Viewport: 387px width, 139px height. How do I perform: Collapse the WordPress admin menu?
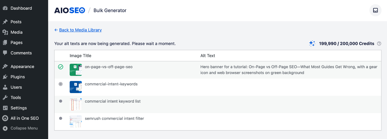24,128
